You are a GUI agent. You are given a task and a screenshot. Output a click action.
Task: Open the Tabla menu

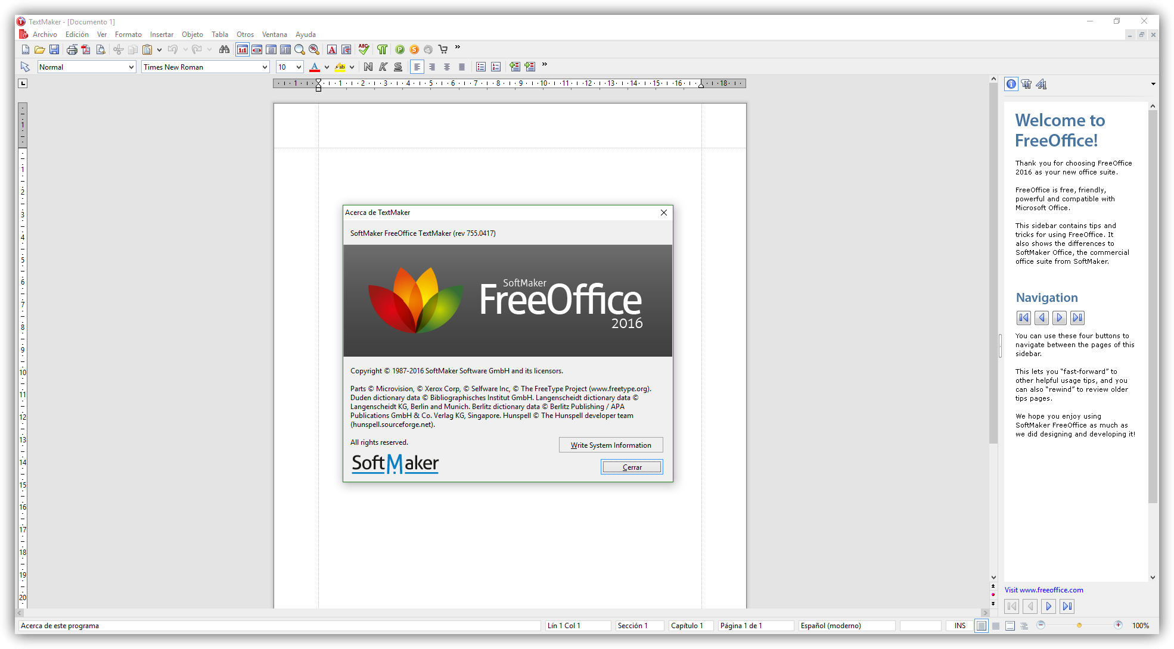tap(219, 35)
